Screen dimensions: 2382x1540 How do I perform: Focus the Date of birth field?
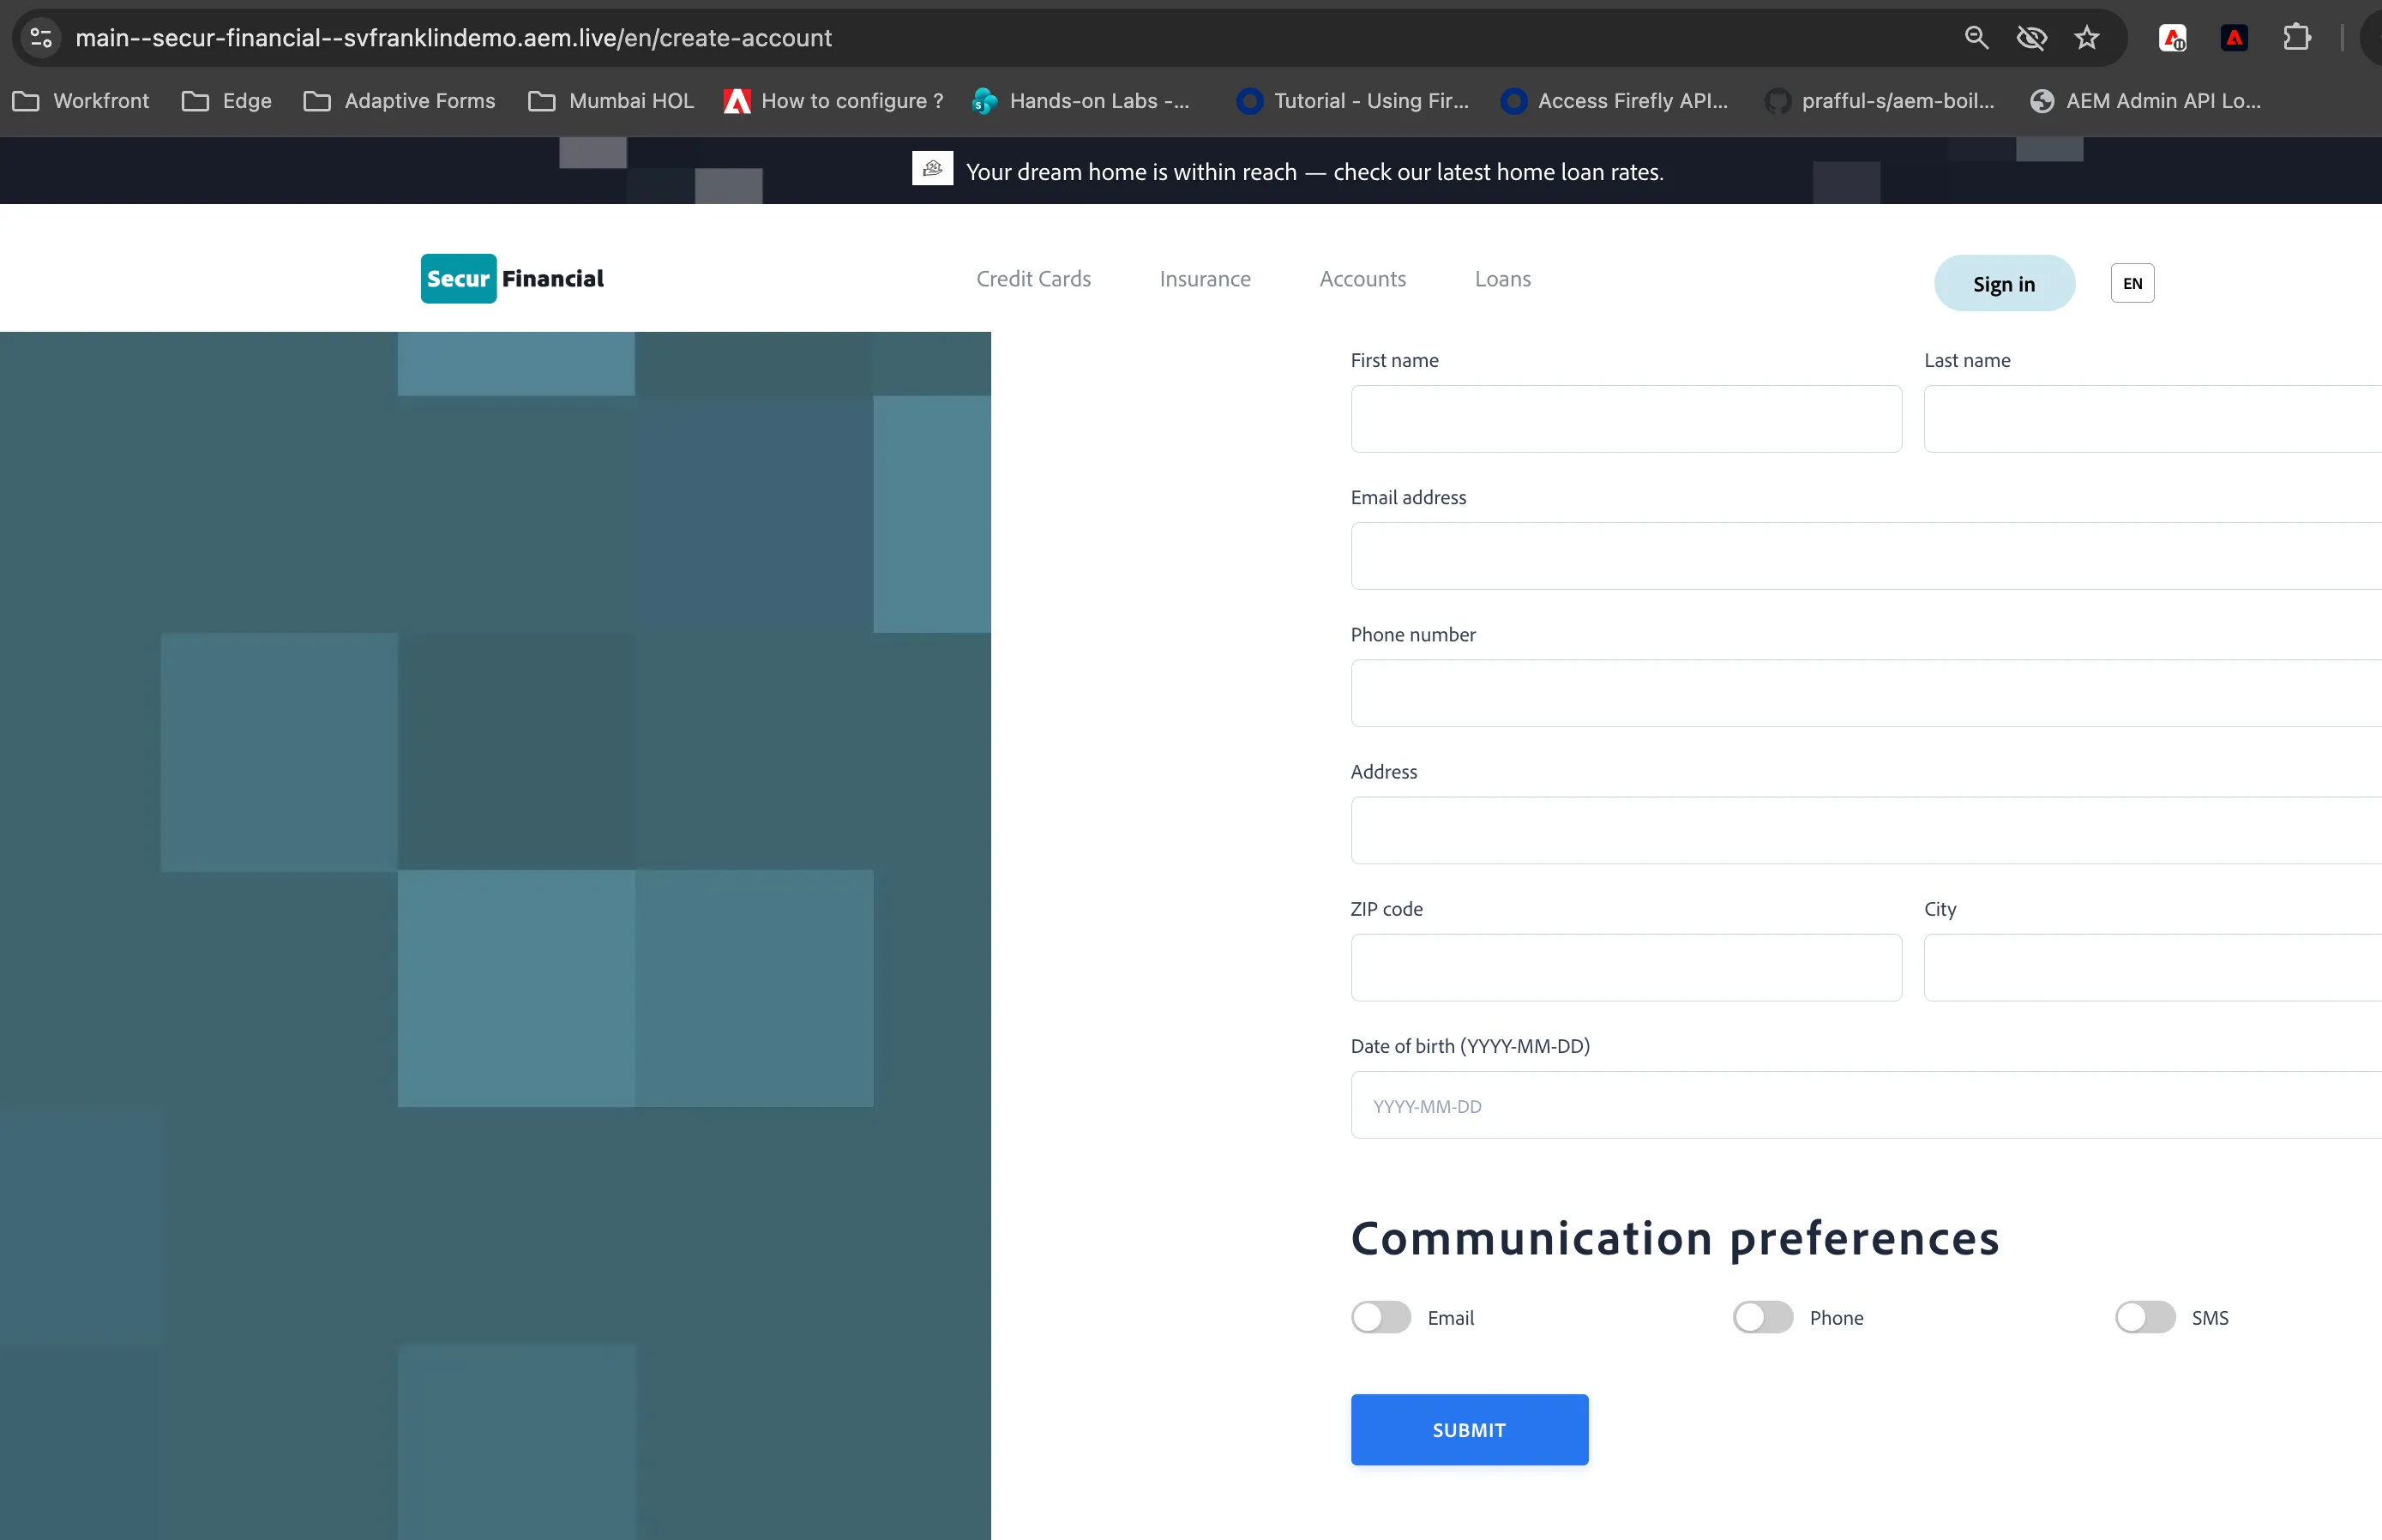(x=1866, y=1105)
